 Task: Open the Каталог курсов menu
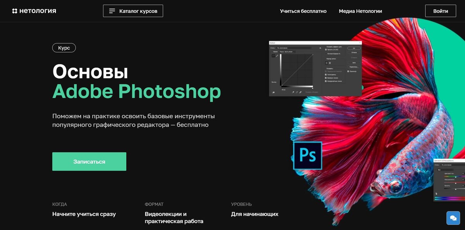click(133, 11)
